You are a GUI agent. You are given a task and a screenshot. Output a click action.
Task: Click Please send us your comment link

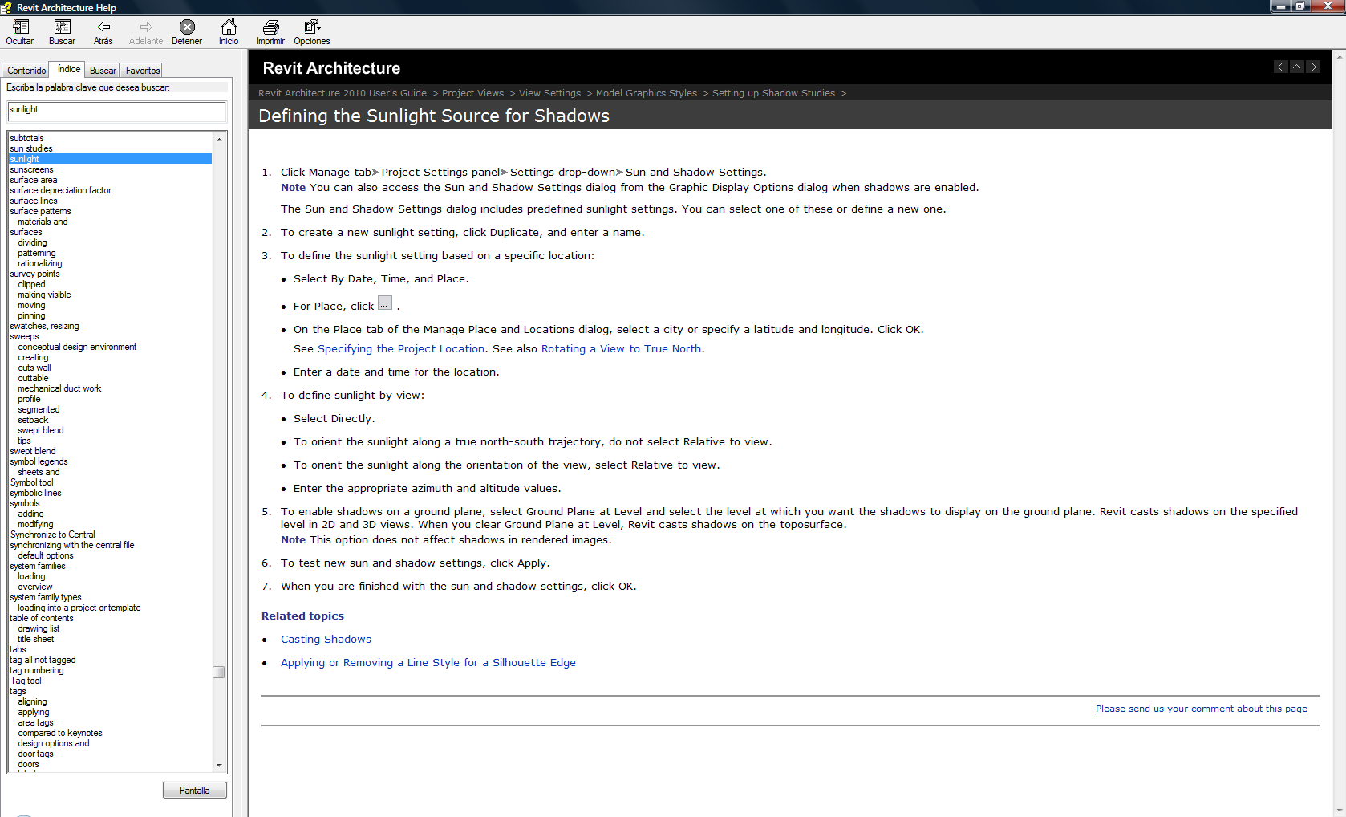[1202, 709]
